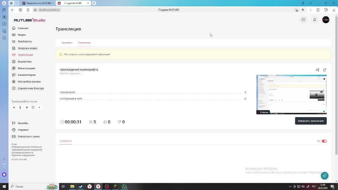338x190 pixels.
Task: Open the Windows Start menu
Action: point(4,187)
